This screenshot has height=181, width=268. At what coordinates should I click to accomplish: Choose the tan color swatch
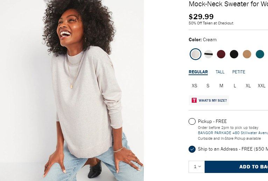point(247,54)
